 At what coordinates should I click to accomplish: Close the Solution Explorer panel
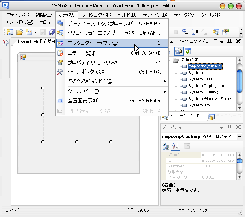(238, 41)
